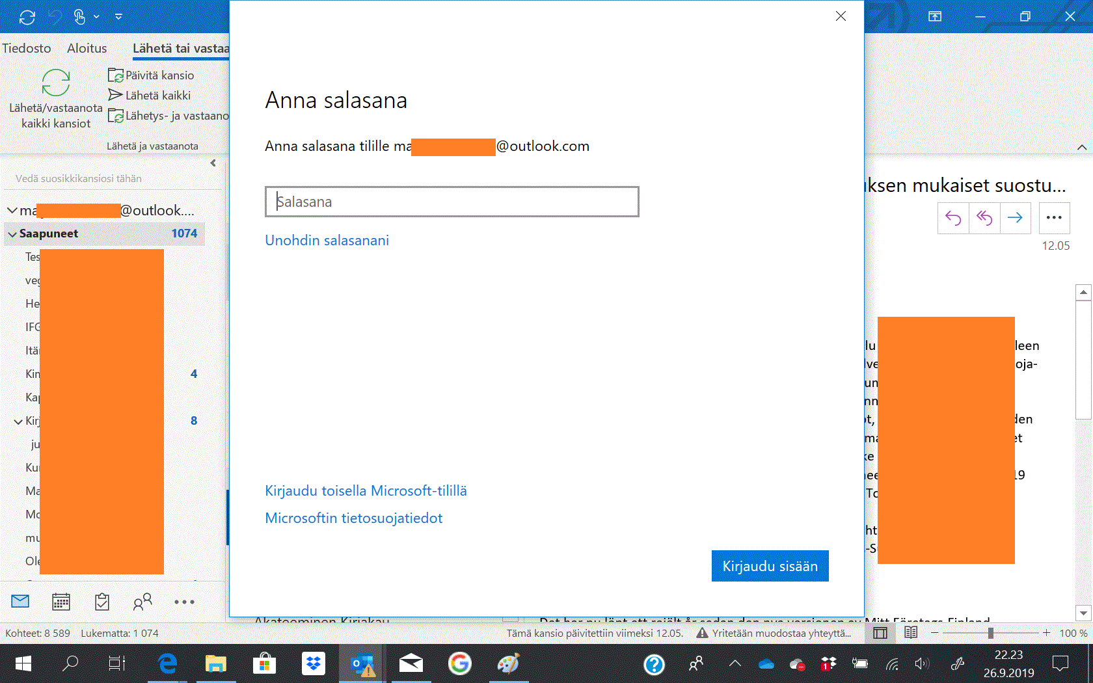Collapse the Saapuneet folder chevron
The image size is (1093, 683).
pyautogui.click(x=12, y=234)
